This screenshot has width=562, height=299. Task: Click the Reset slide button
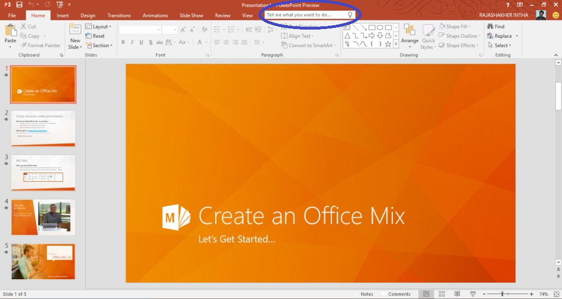point(95,36)
